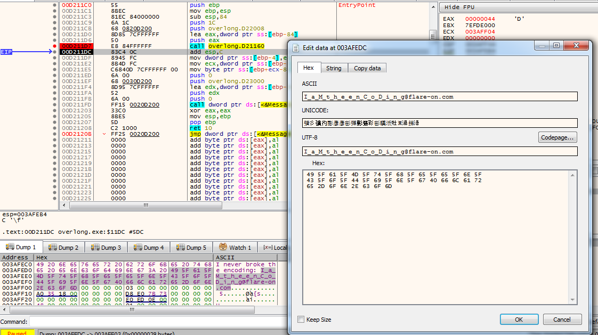Viewport: 598px width, 335px height.
Task: Toggle breakpoint bullet at 00D211FD
Action: click(x=54, y=105)
